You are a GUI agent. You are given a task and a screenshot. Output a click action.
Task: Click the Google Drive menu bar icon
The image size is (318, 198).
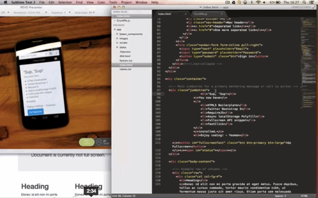point(234,2)
